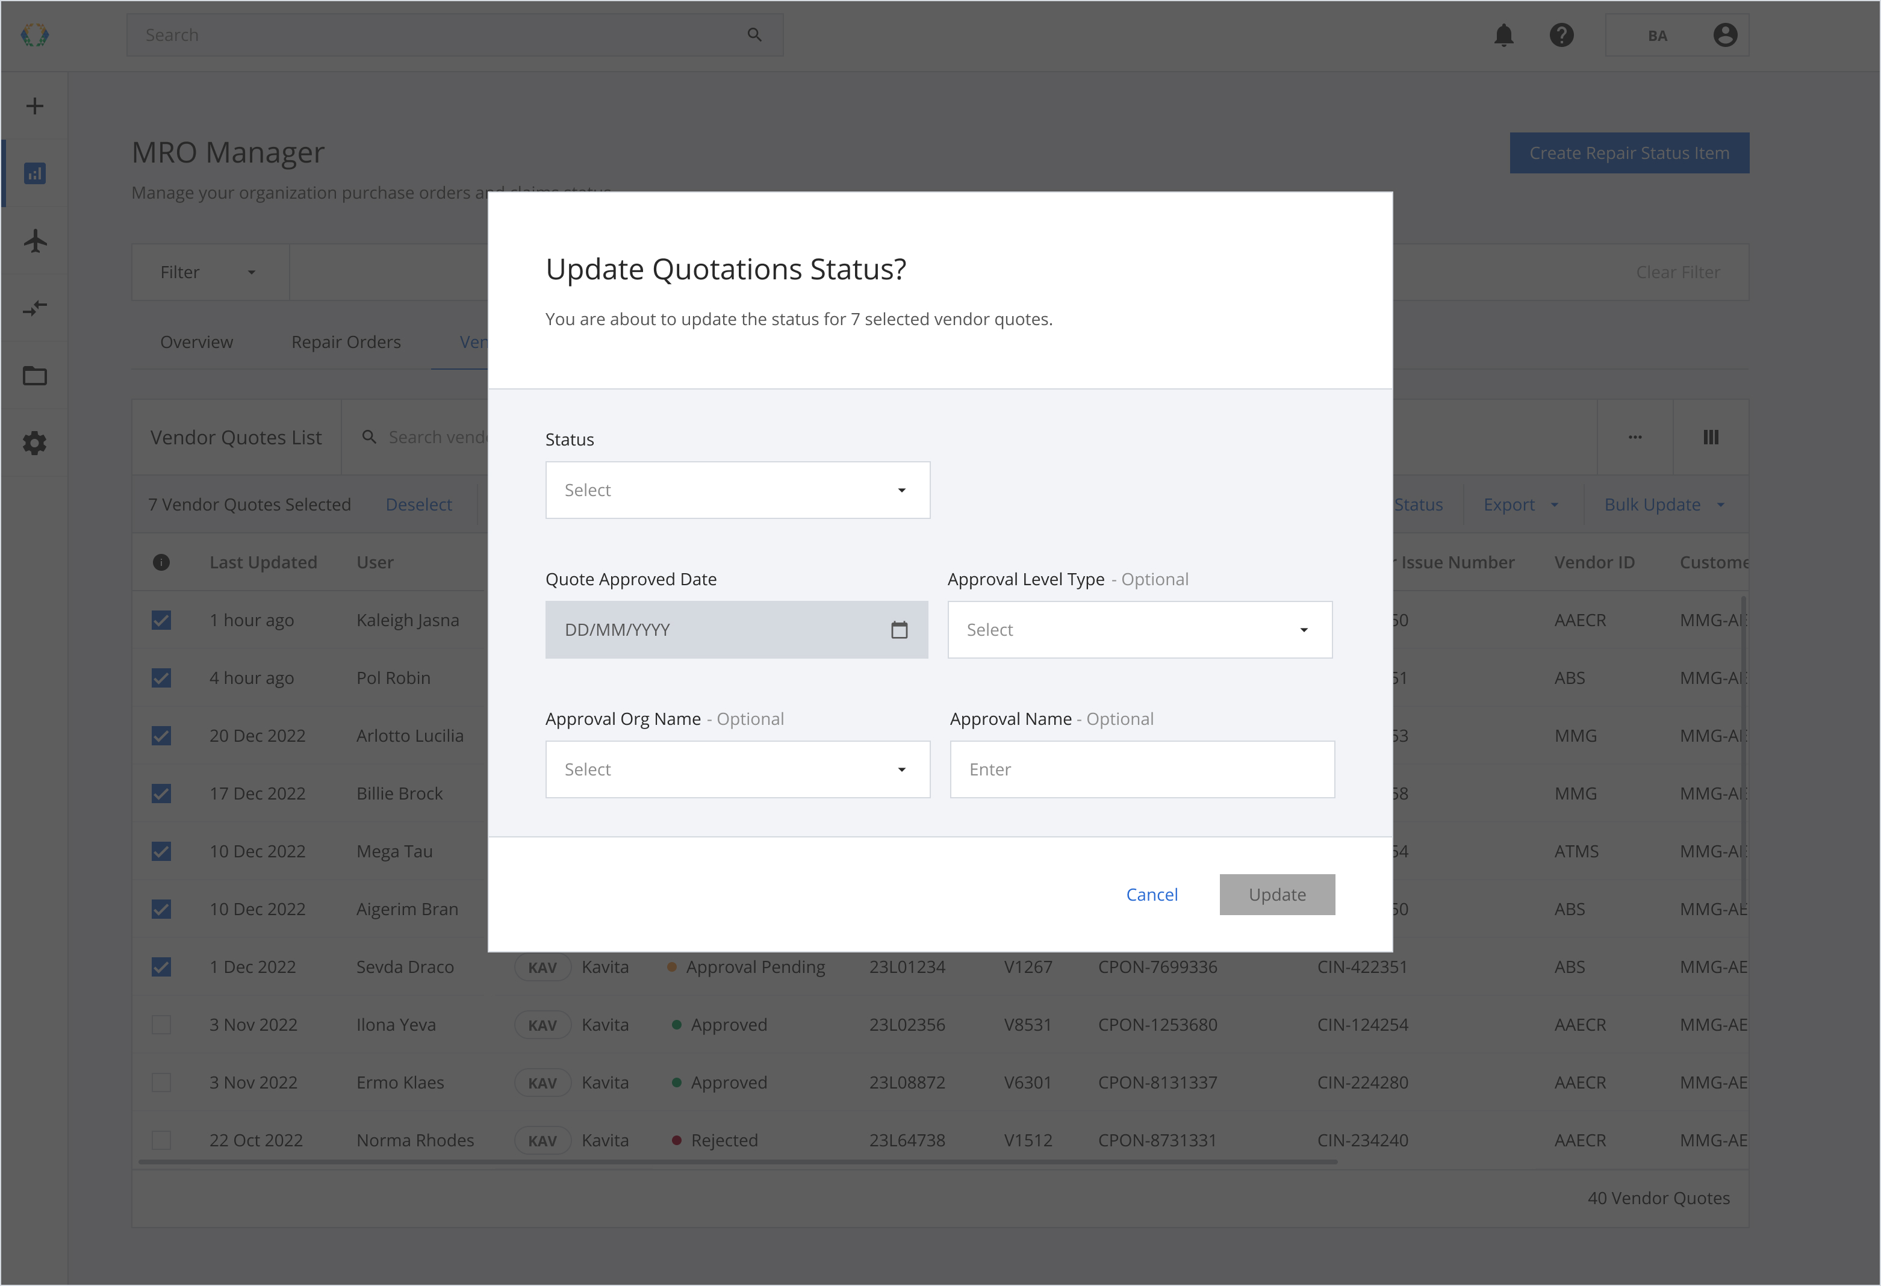Viewport: 1881px width, 1286px height.
Task: Click Clear Filter
Action: pos(1678,273)
